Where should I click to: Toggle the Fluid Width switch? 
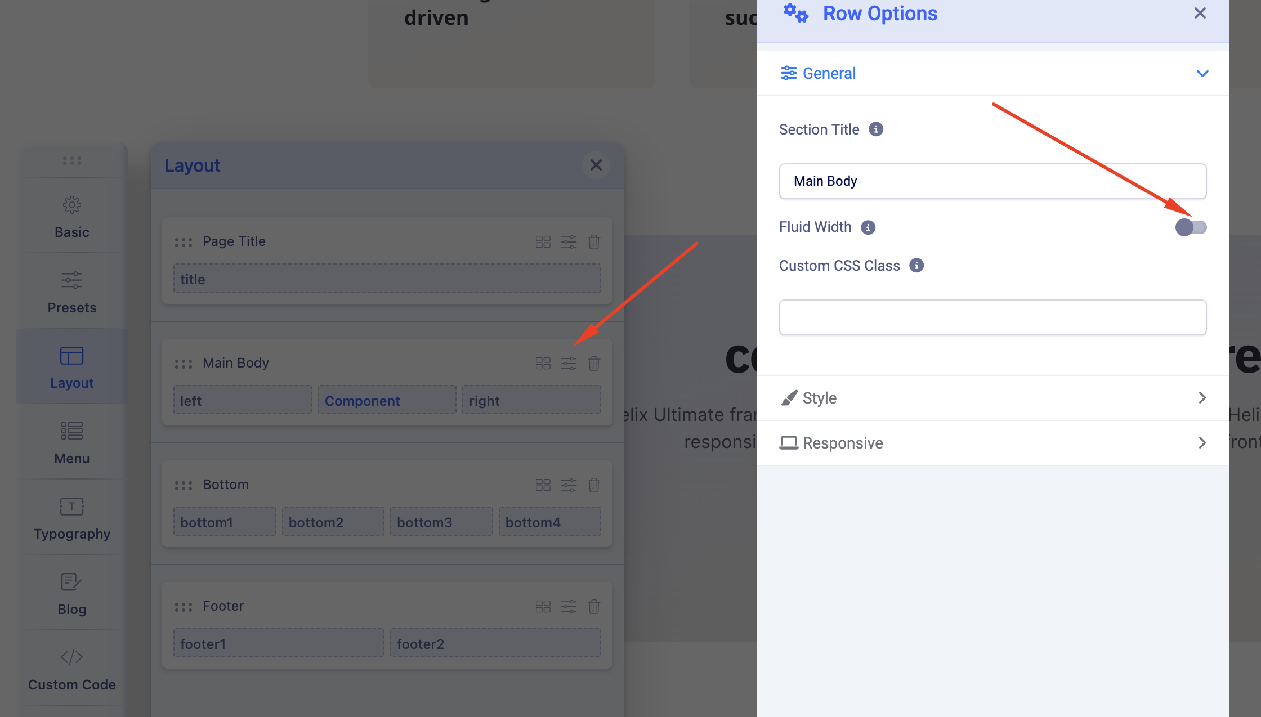pos(1191,227)
